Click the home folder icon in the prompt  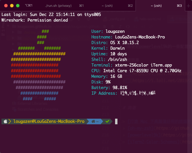93,122
